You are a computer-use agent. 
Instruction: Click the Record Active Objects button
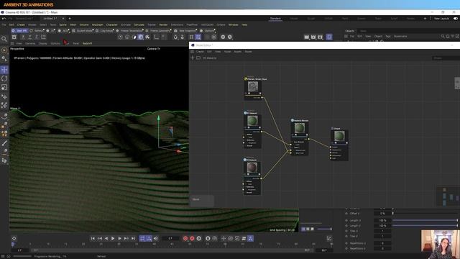[185, 238]
